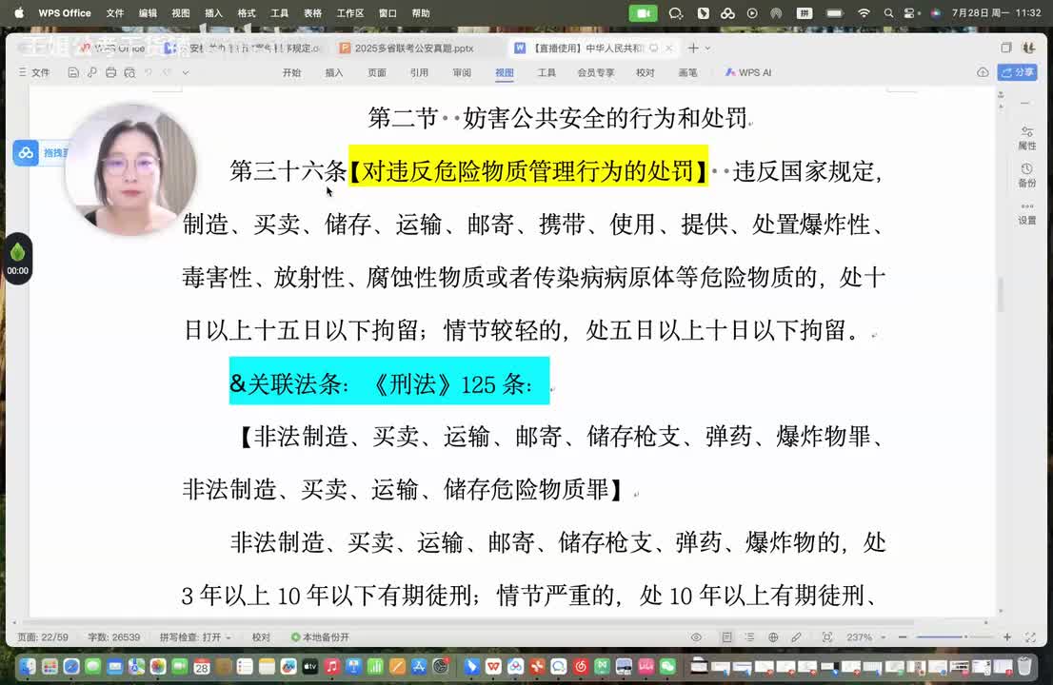Viewport: 1053px width, 685px height.
Task: Switch to outline view icon
Action: coord(749,637)
